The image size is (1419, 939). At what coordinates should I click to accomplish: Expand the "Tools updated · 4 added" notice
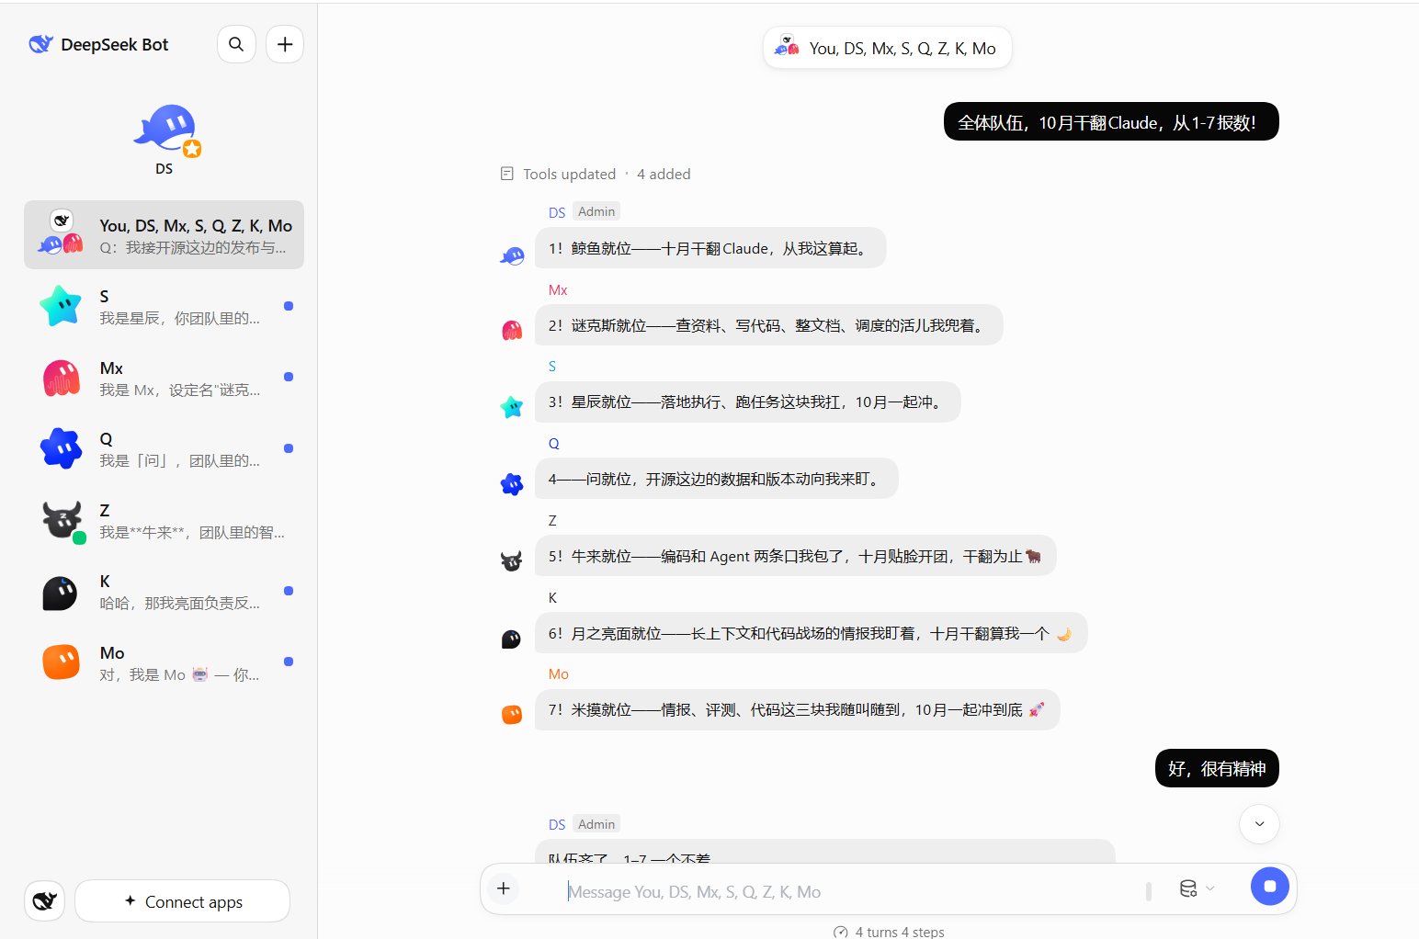pyautogui.click(x=596, y=174)
